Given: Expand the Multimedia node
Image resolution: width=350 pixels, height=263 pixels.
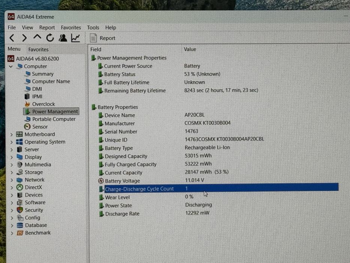Looking at the screenshot, I should coord(11,165).
